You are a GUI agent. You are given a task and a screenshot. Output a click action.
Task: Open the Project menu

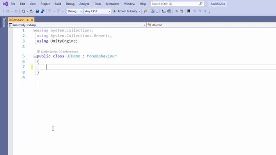[45, 4]
